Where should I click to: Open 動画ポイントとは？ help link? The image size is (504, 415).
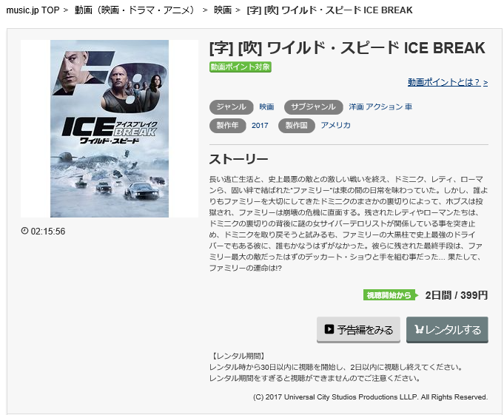click(x=448, y=82)
